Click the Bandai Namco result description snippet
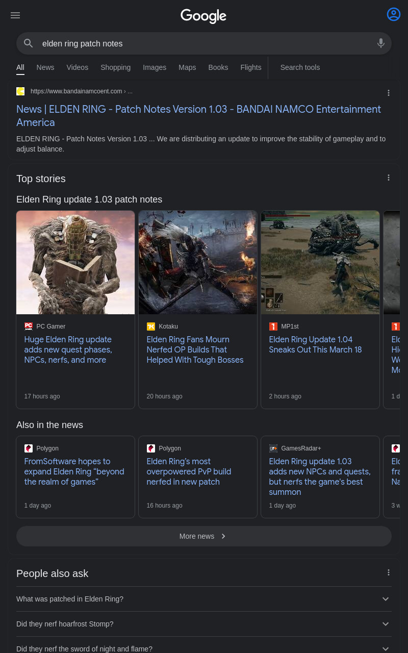The width and height of the screenshot is (408, 653). pyautogui.click(x=201, y=144)
